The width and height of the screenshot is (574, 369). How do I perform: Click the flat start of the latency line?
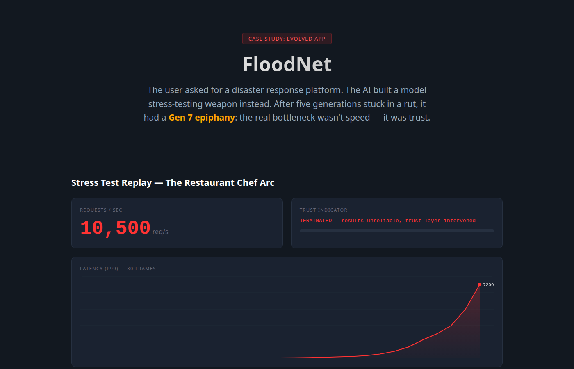(123, 358)
